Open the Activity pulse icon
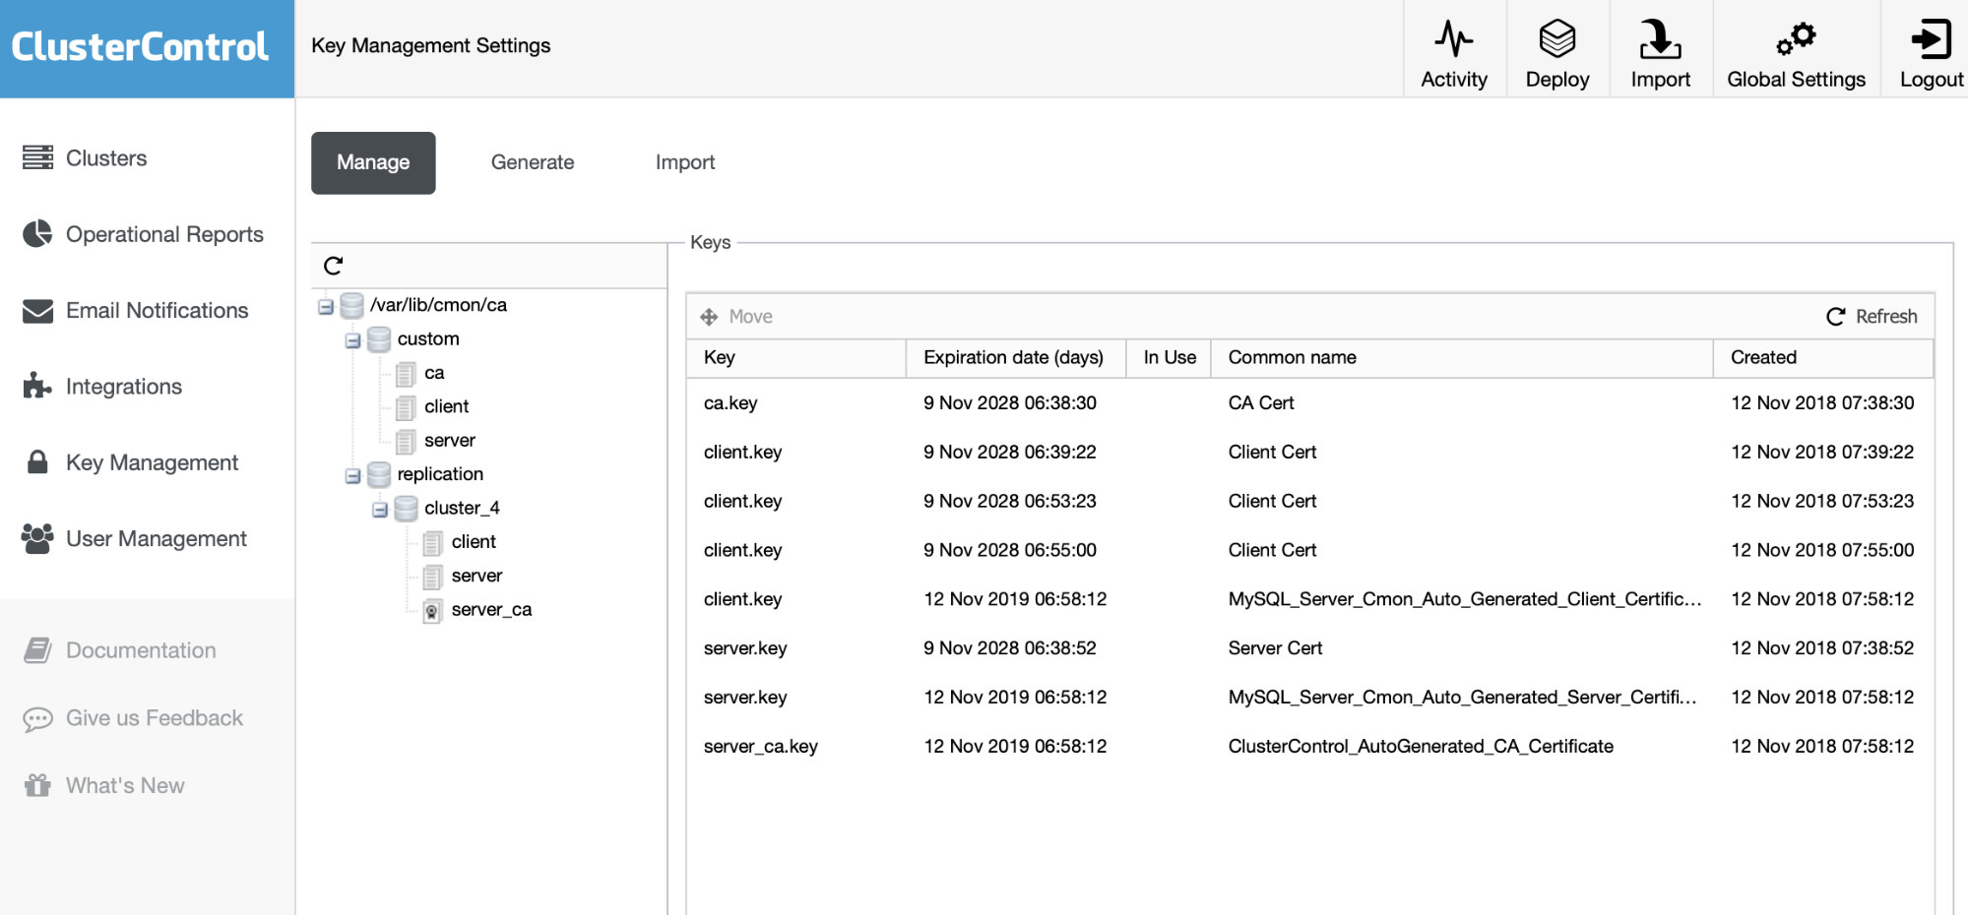This screenshot has width=1968, height=915. (1453, 39)
